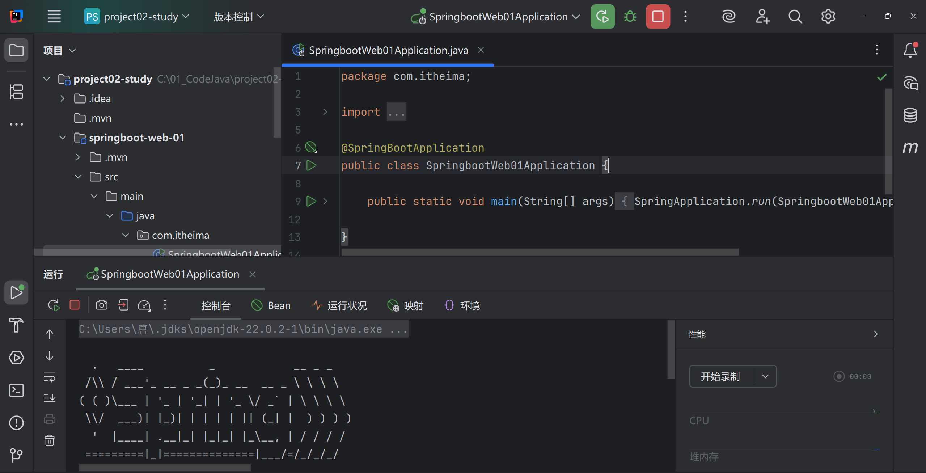Open the Maven tool window

[910, 147]
